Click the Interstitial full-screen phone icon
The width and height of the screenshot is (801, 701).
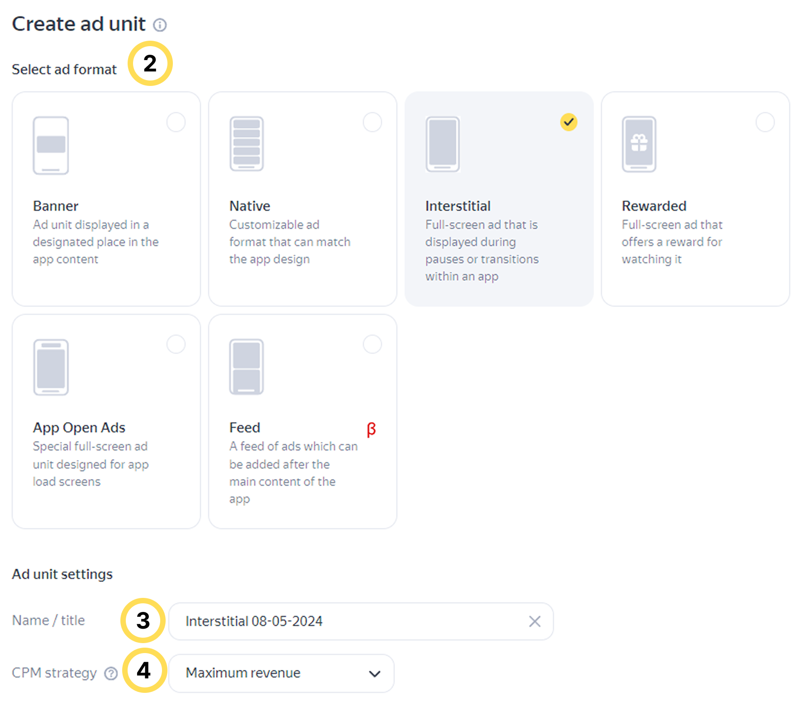pos(443,144)
